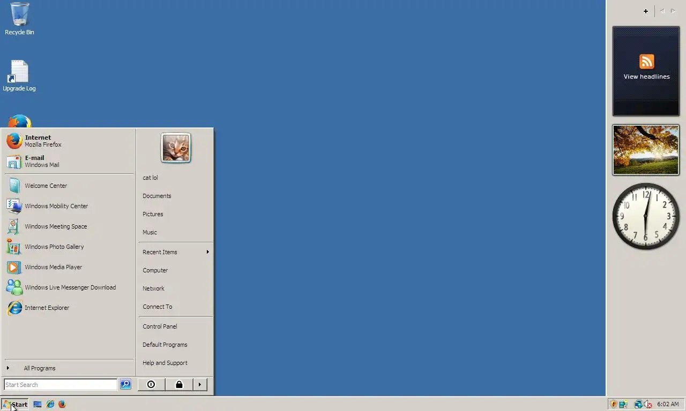Click sidebar next page arrow

click(673, 11)
